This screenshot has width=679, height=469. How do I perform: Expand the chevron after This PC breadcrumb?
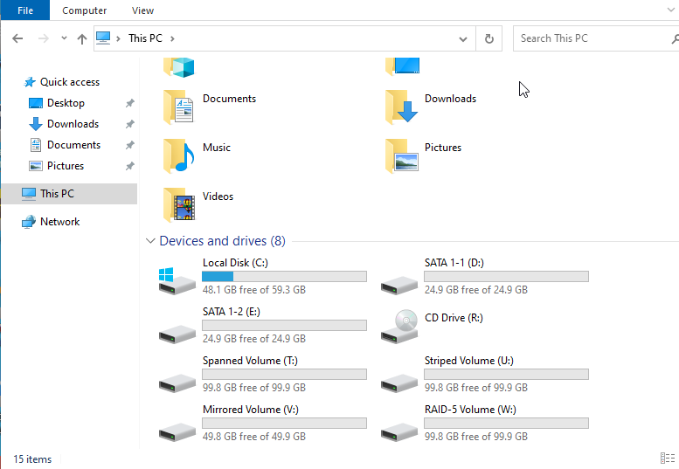172,38
